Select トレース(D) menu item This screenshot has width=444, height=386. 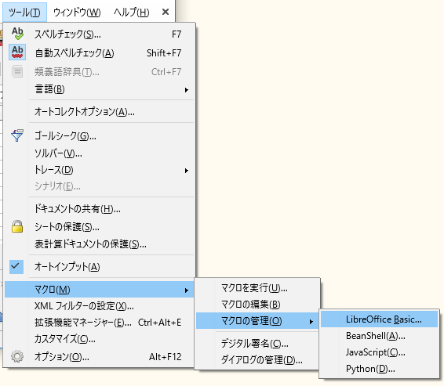click(99, 170)
